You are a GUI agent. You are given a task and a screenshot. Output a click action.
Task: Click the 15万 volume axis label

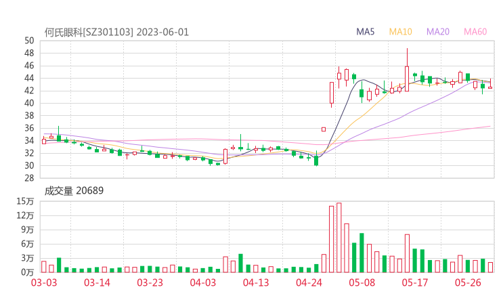(25, 201)
